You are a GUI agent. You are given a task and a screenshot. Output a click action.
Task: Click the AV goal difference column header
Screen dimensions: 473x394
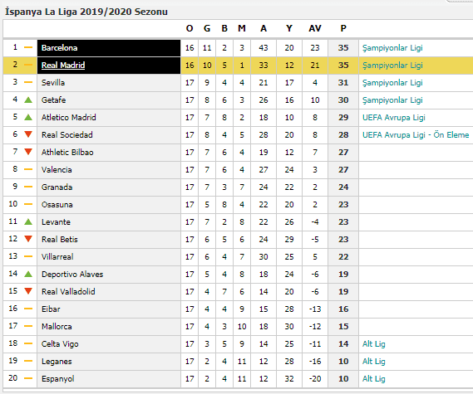(315, 28)
